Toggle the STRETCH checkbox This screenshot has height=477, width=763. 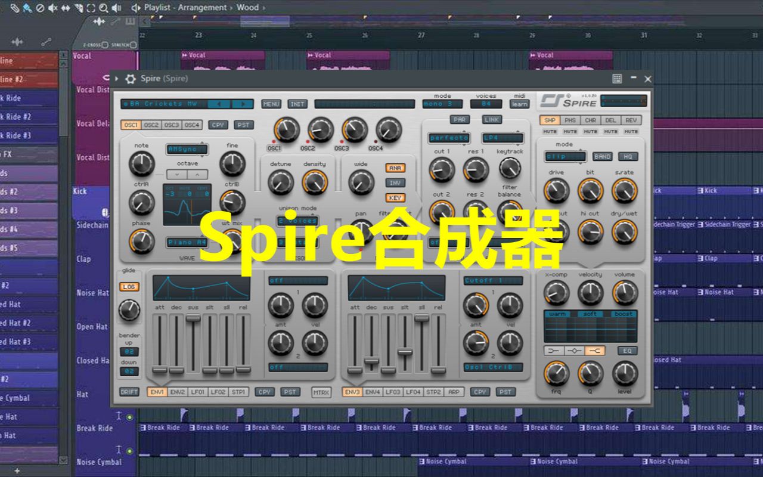pos(134,45)
